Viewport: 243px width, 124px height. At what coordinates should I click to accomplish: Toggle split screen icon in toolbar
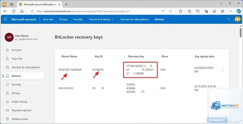190,11
